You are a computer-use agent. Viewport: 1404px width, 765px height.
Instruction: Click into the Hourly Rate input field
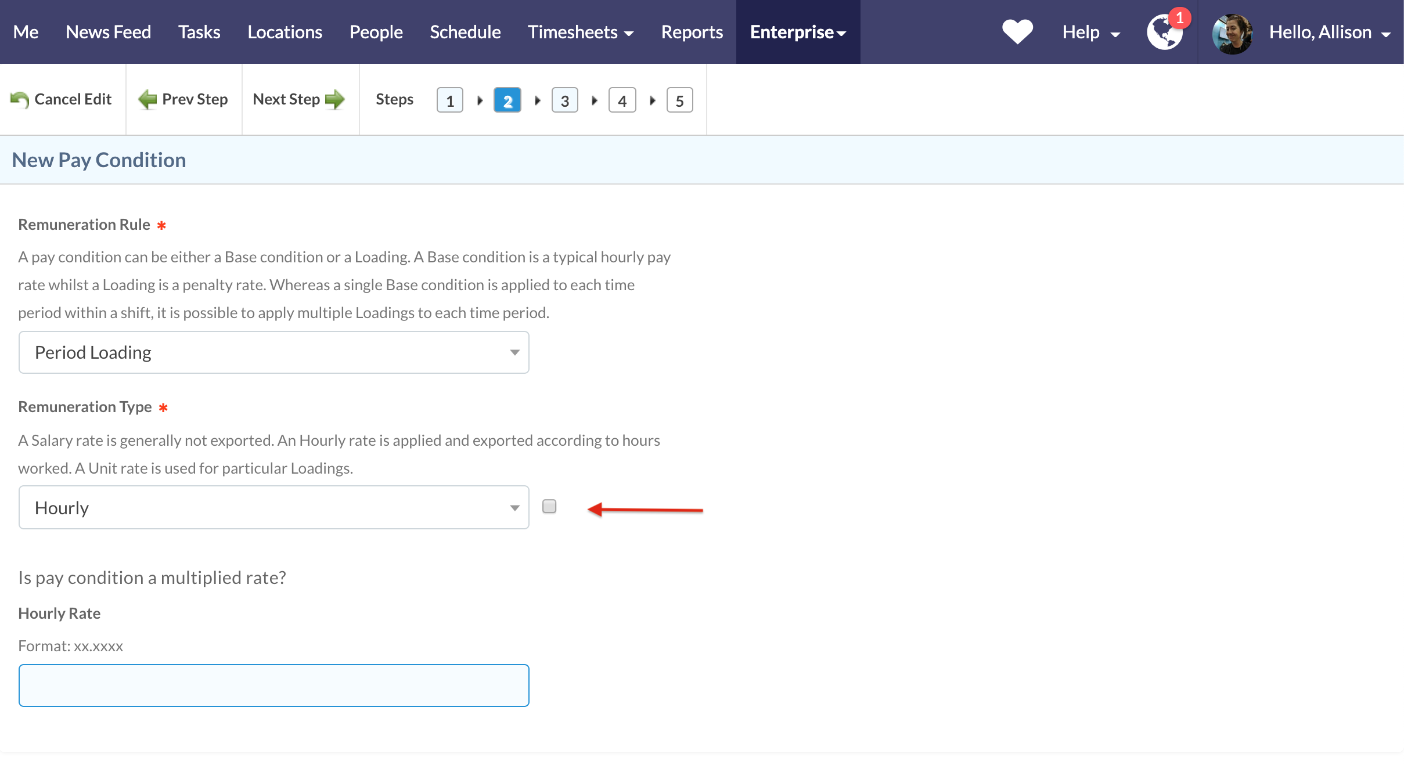tap(273, 685)
